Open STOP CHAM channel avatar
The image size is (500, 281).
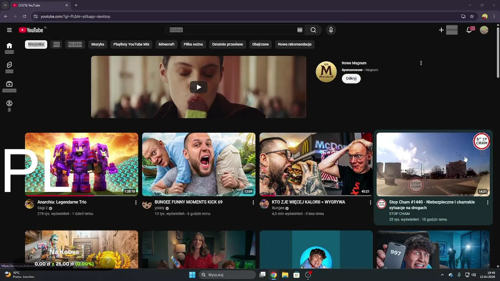pyautogui.click(x=382, y=204)
